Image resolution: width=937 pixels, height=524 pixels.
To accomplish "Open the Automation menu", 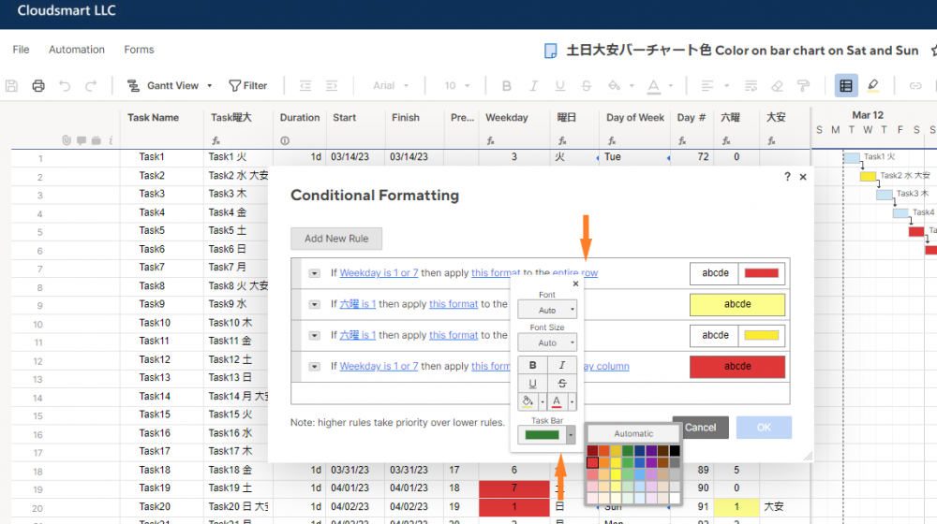I will (77, 50).
